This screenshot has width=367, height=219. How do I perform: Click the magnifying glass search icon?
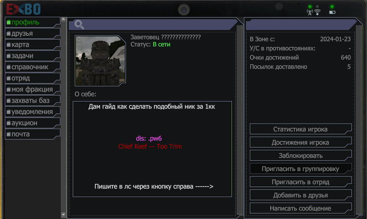click(79, 24)
